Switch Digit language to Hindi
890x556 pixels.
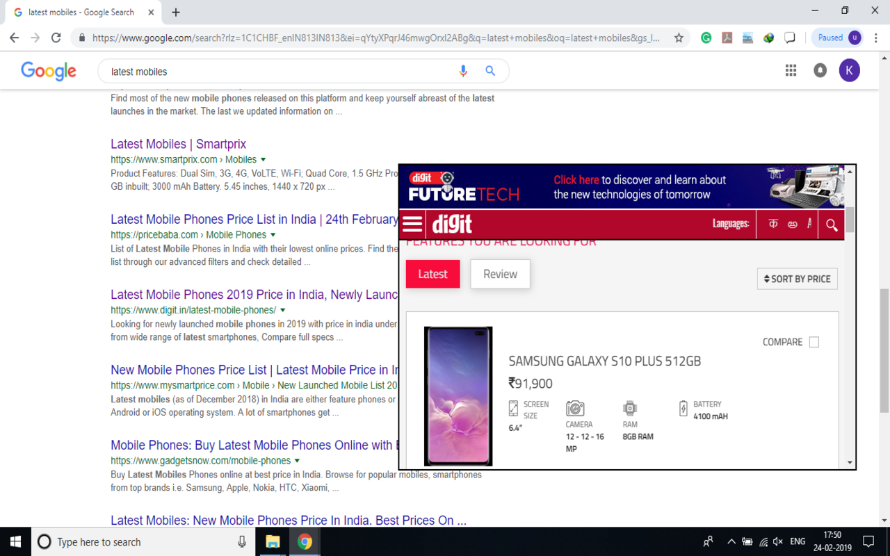tap(773, 224)
